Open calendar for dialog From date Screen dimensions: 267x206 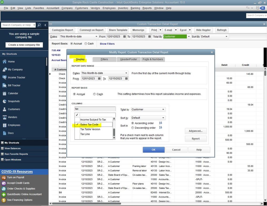99,79
